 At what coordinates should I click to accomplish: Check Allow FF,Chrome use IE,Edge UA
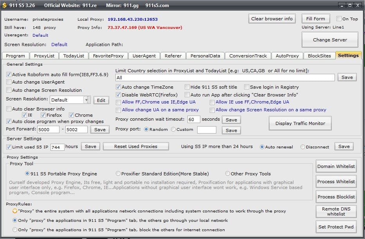click(x=118, y=102)
